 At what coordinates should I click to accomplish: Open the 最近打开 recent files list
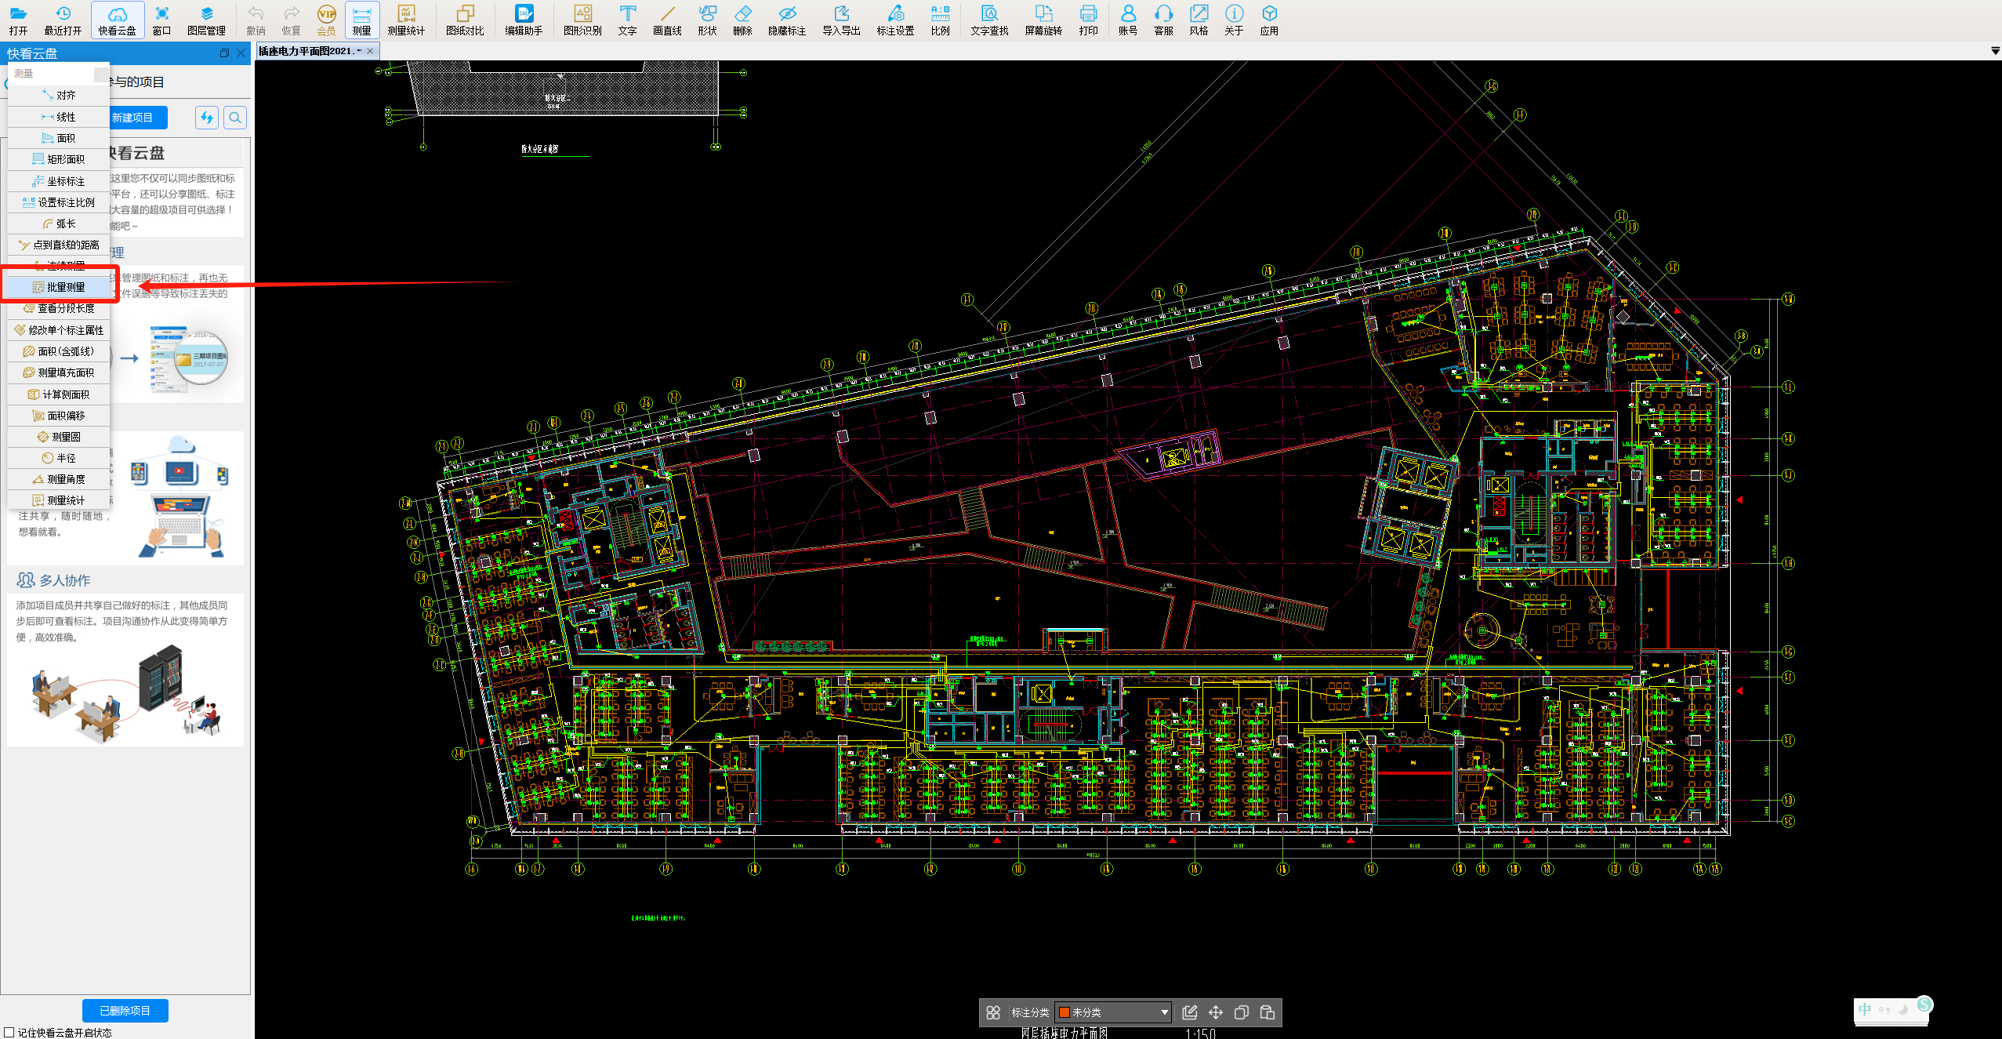(63, 20)
